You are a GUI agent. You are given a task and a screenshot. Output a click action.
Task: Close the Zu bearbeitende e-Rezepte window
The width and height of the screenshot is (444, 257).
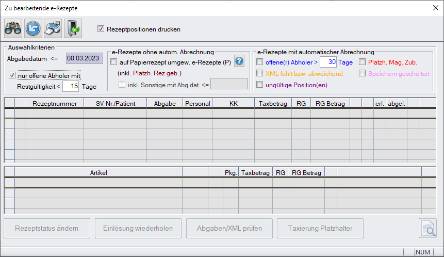click(435, 7)
